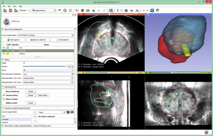Image resolution: width=213 pixels, height=136 pixels.
Task: Click the Load DICOM data toolbar icon
Action: click(10, 10)
